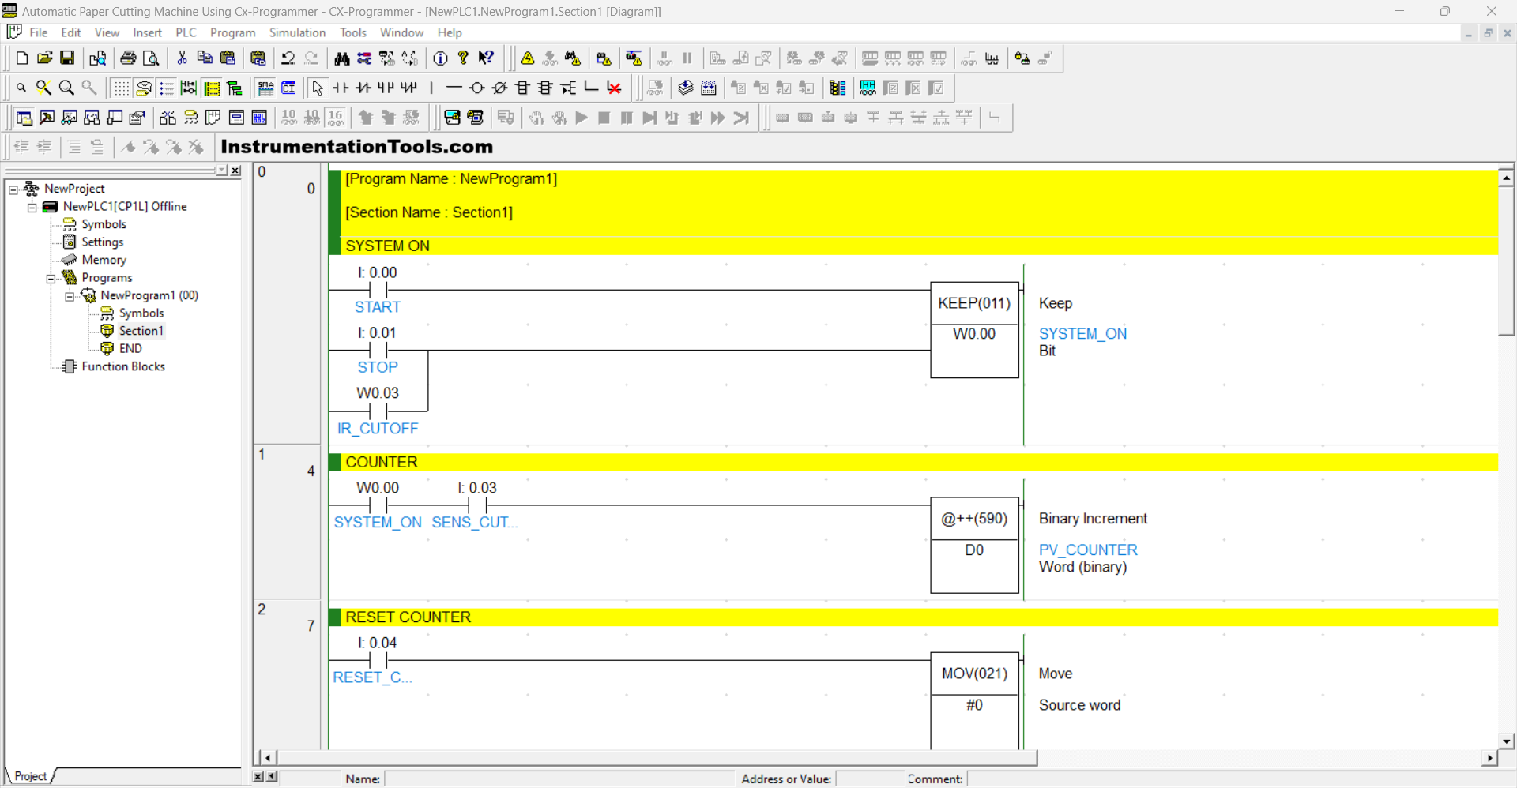Click the simulation run play icon
The height and width of the screenshot is (788, 1517).
(582, 118)
